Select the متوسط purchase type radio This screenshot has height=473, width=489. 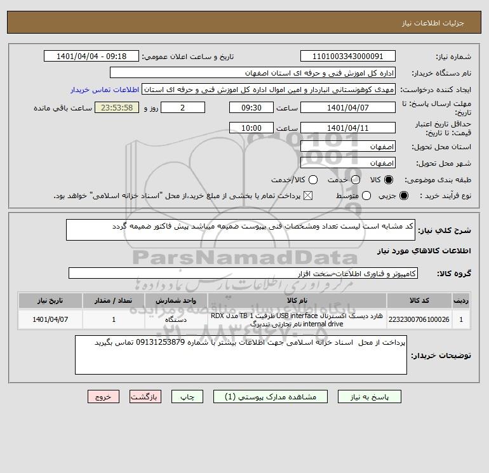[x=366, y=196]
